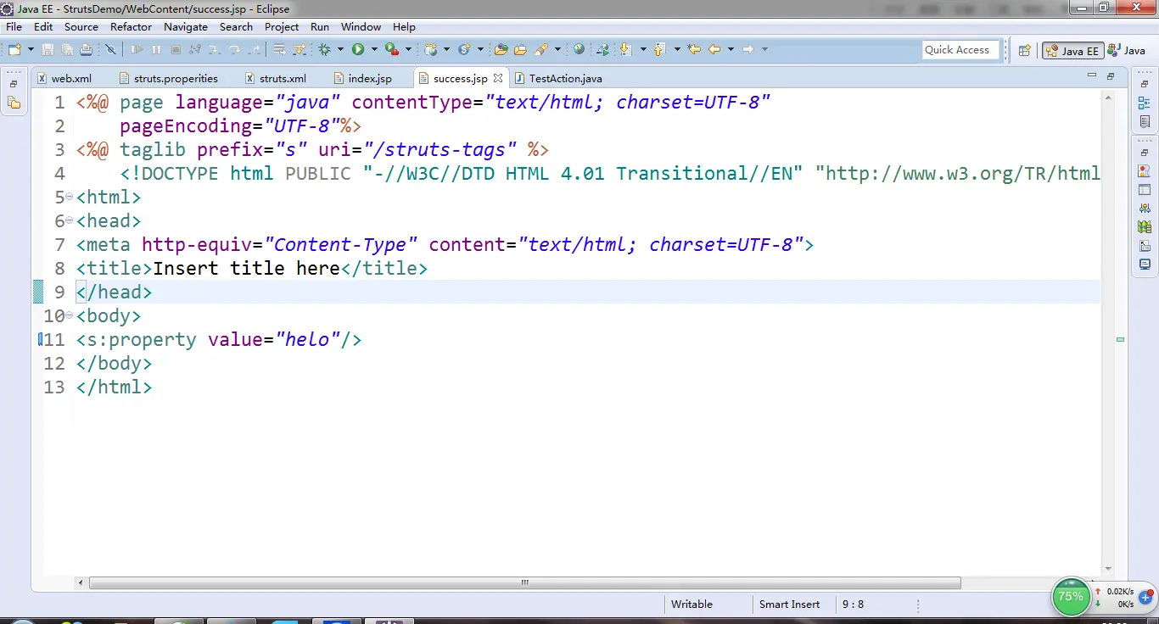Click the Search flashlight toolbar icon
The width and height of the screenshot is (1159, 624).
[x=541, y=49]
